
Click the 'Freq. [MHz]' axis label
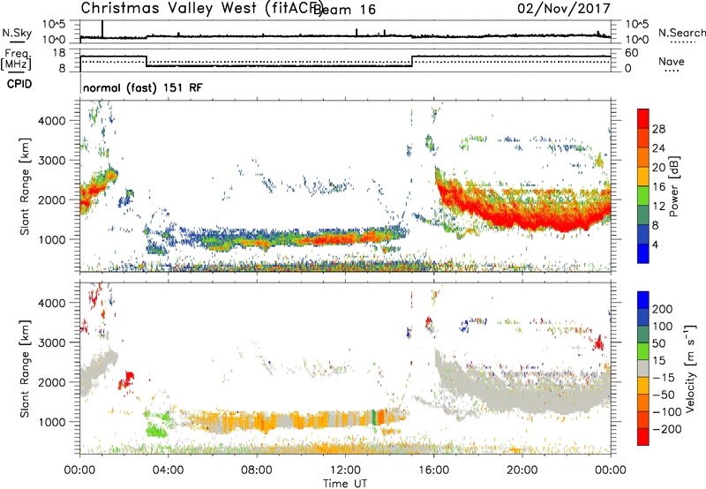click(17, 59)
